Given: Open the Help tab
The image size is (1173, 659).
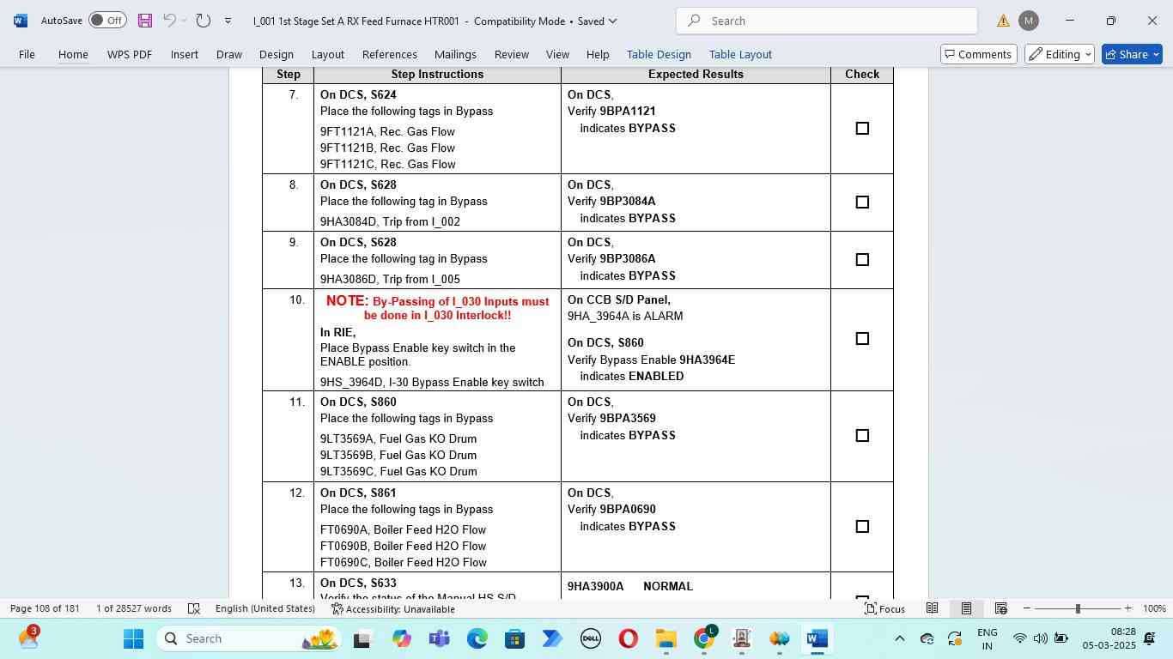Looking at the screenshot, I should point(598,54).
